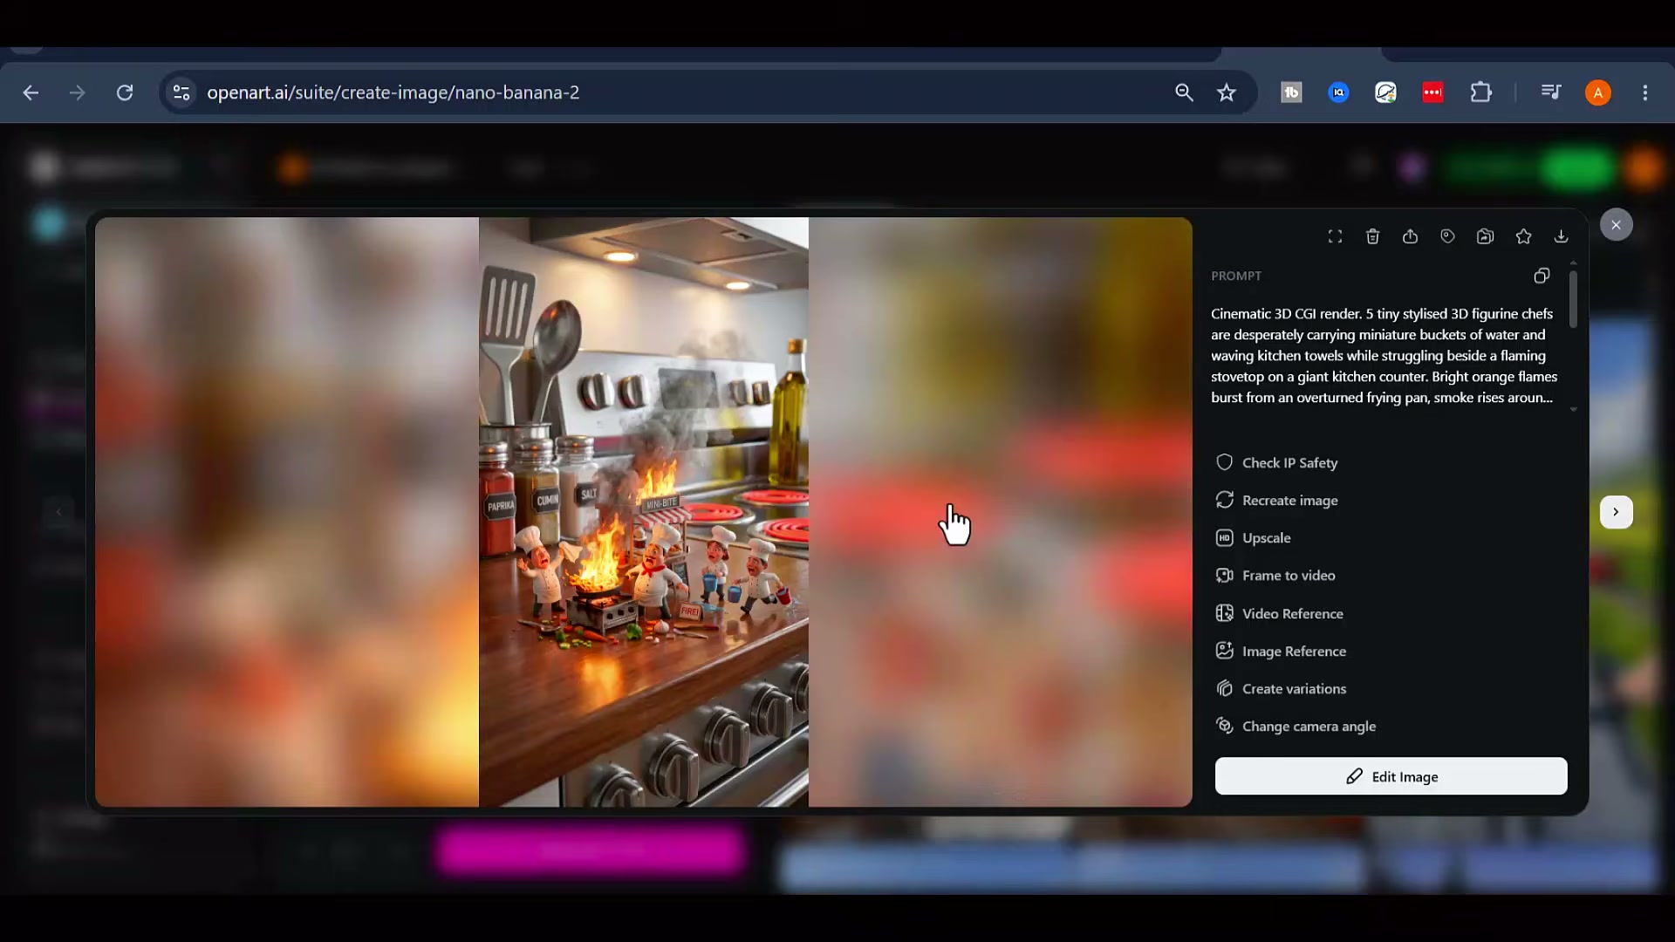The width and height of the screenshot is (1675, 942).
Task: Click the PROMPT heading label
Action: [x=1236, y=276]
